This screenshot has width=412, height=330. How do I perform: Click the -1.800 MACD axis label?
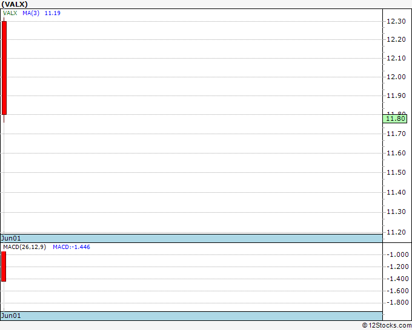(397, 303)
